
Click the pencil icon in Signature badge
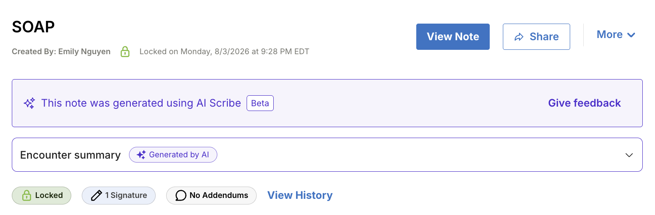[97, 195]
